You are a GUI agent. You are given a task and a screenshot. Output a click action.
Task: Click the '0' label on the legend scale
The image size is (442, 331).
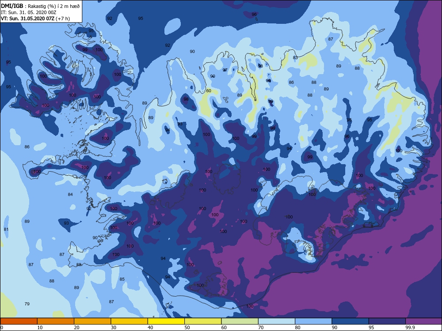[2, 327]
